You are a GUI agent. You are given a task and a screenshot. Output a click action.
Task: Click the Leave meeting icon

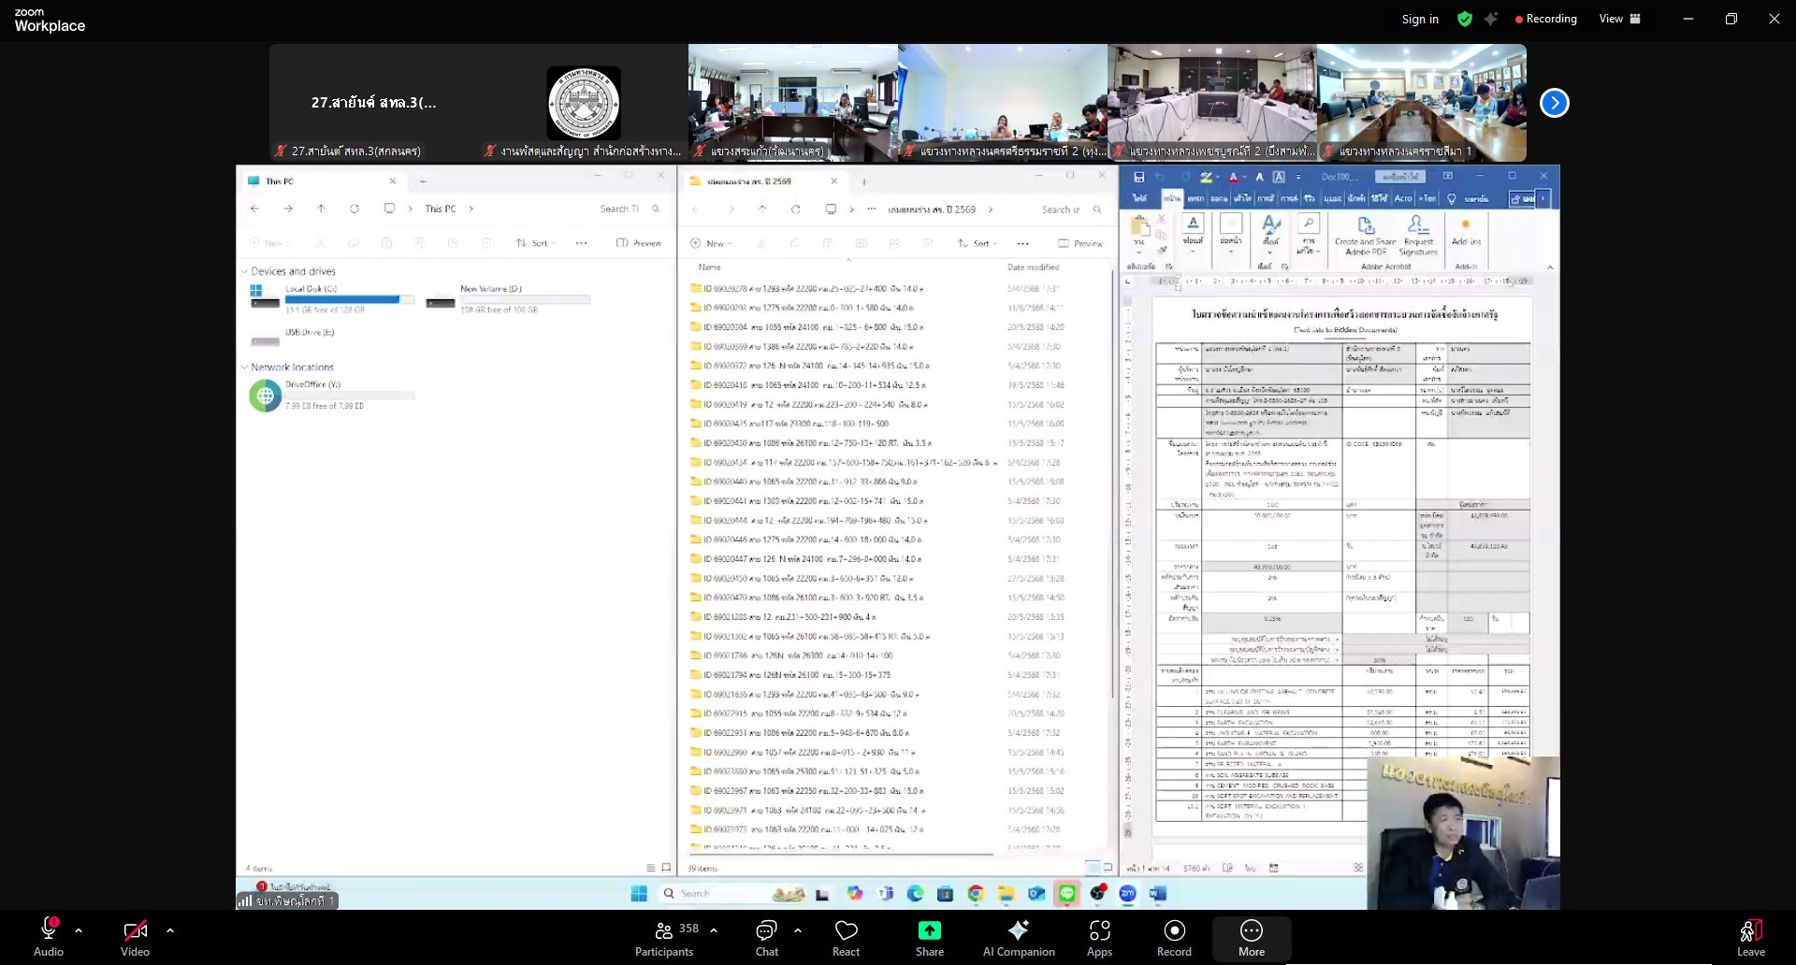point(1750,931)
